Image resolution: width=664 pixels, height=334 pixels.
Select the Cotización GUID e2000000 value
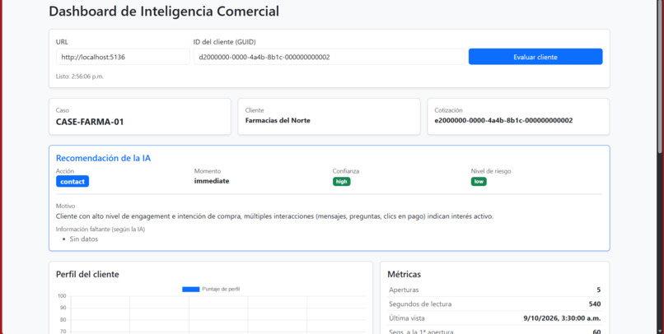click(x=503, y=120)
